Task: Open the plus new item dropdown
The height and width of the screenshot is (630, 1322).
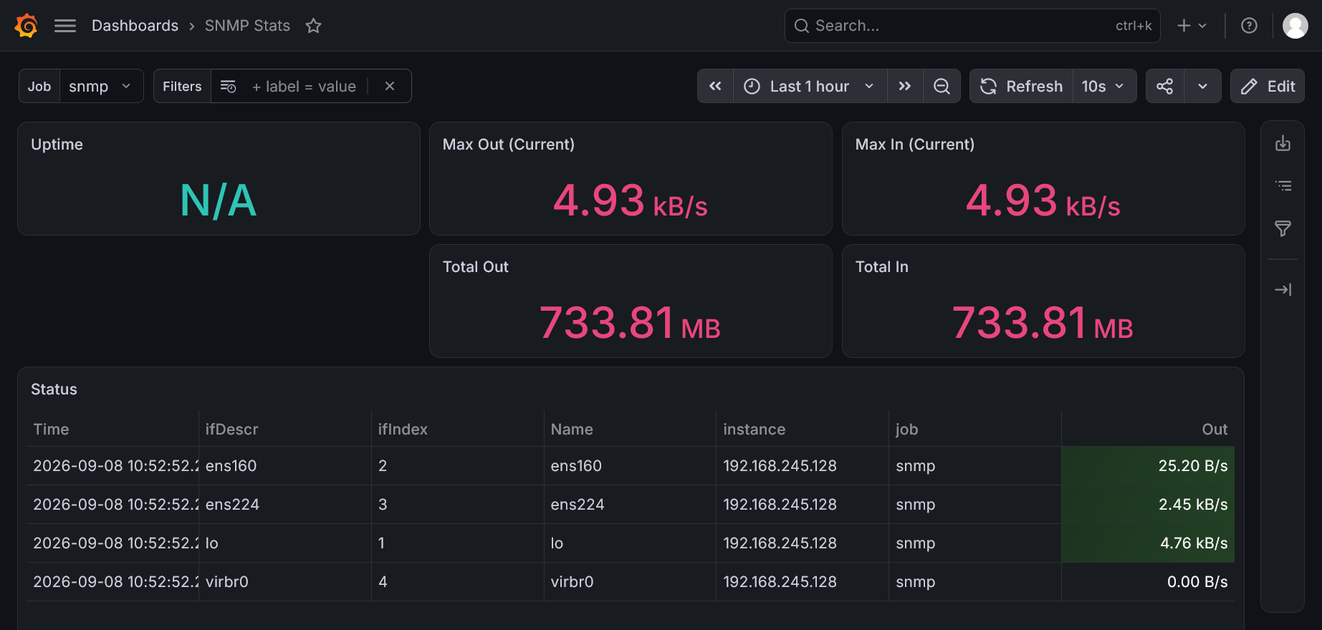Action: coord(1192,26)
